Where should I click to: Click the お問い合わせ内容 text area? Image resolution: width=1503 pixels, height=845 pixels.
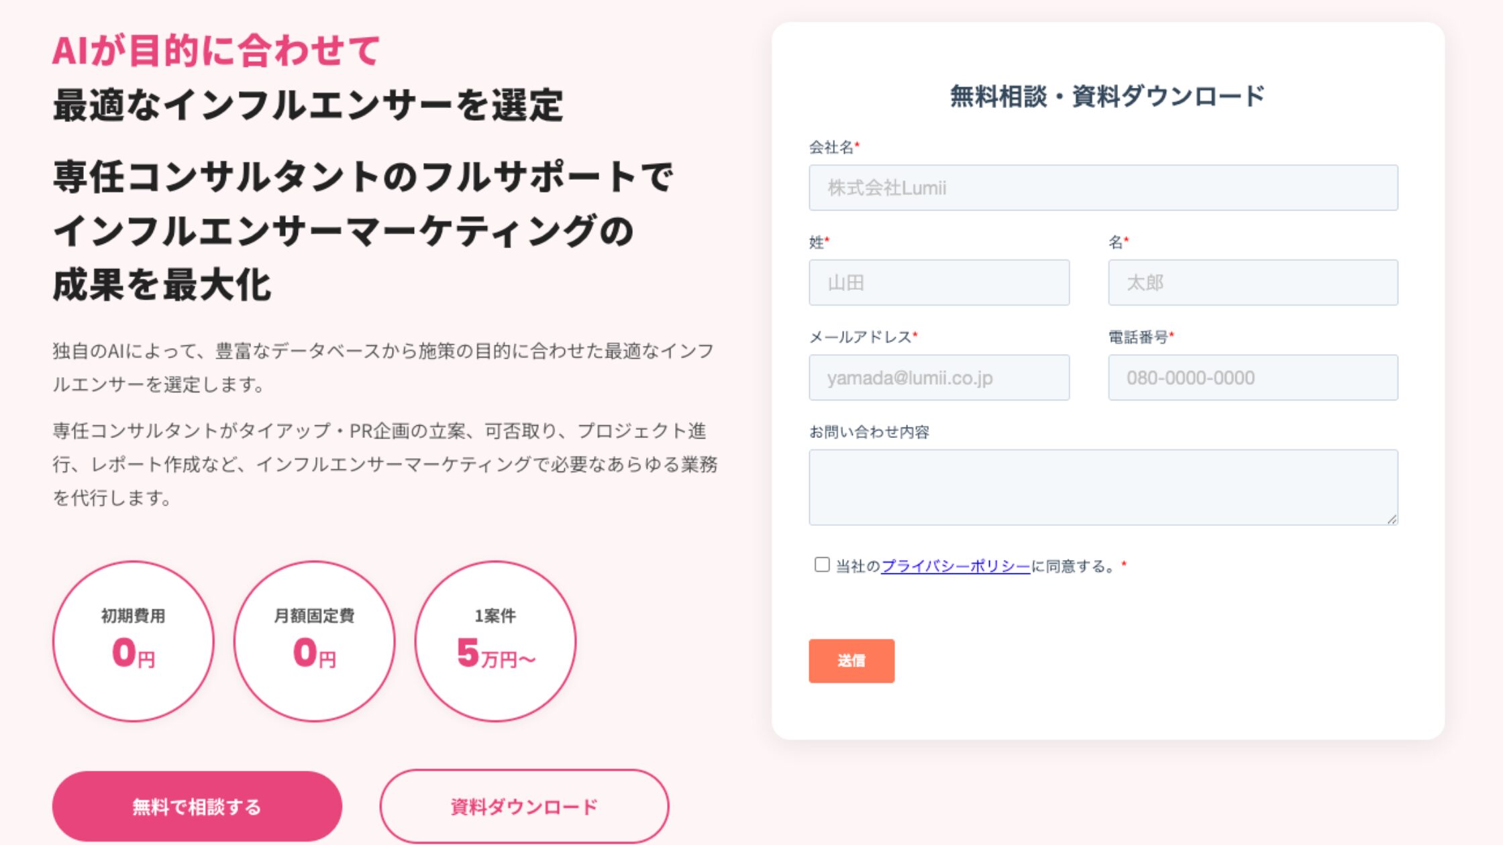[x=1103, y=488]
